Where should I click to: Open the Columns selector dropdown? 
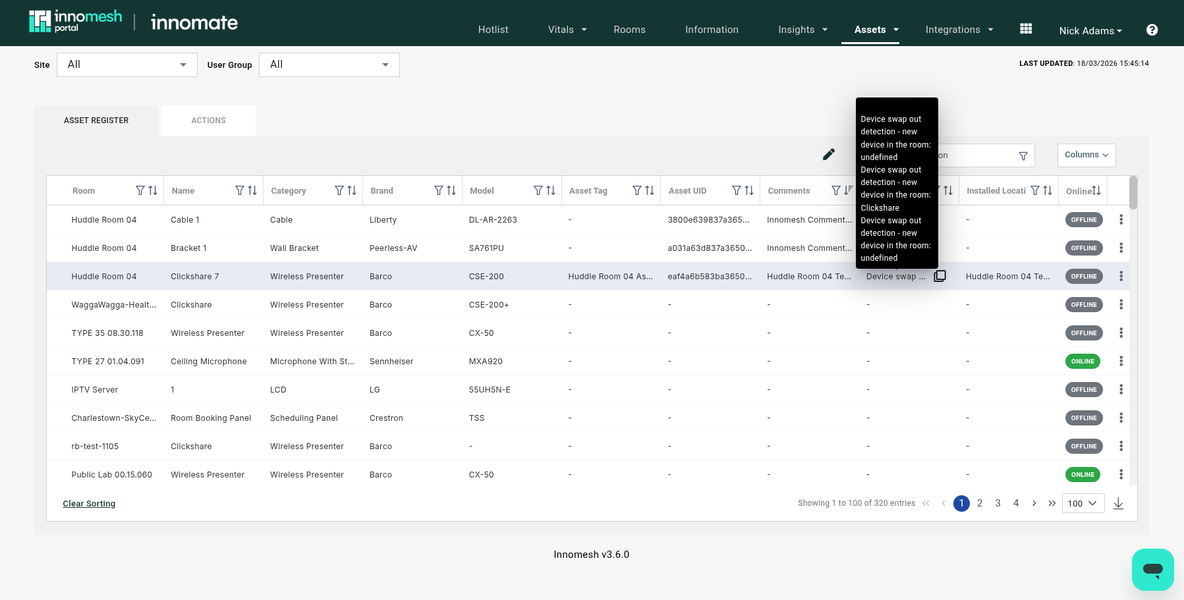(1086, 155)
